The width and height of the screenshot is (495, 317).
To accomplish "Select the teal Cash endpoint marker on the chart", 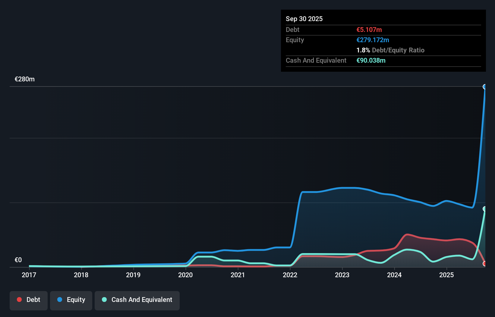I will (x=485, y=208).
